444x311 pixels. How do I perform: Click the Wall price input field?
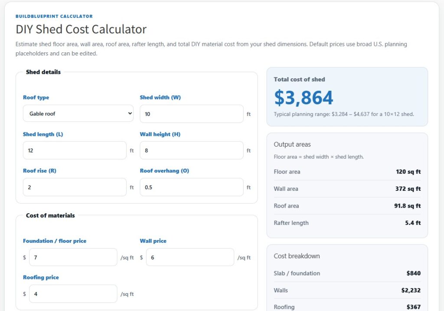click(x=190, y=257)
